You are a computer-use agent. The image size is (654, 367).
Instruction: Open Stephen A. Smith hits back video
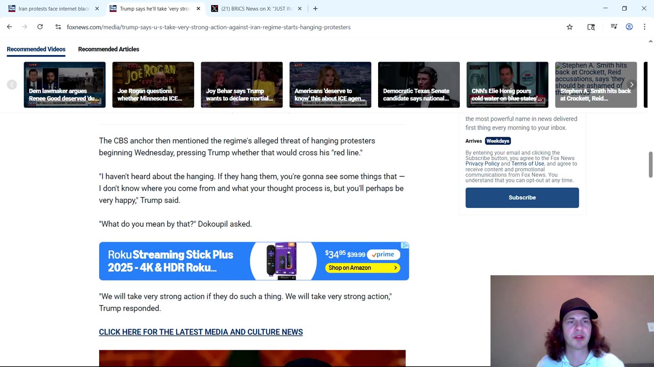(x=596, y=85)
